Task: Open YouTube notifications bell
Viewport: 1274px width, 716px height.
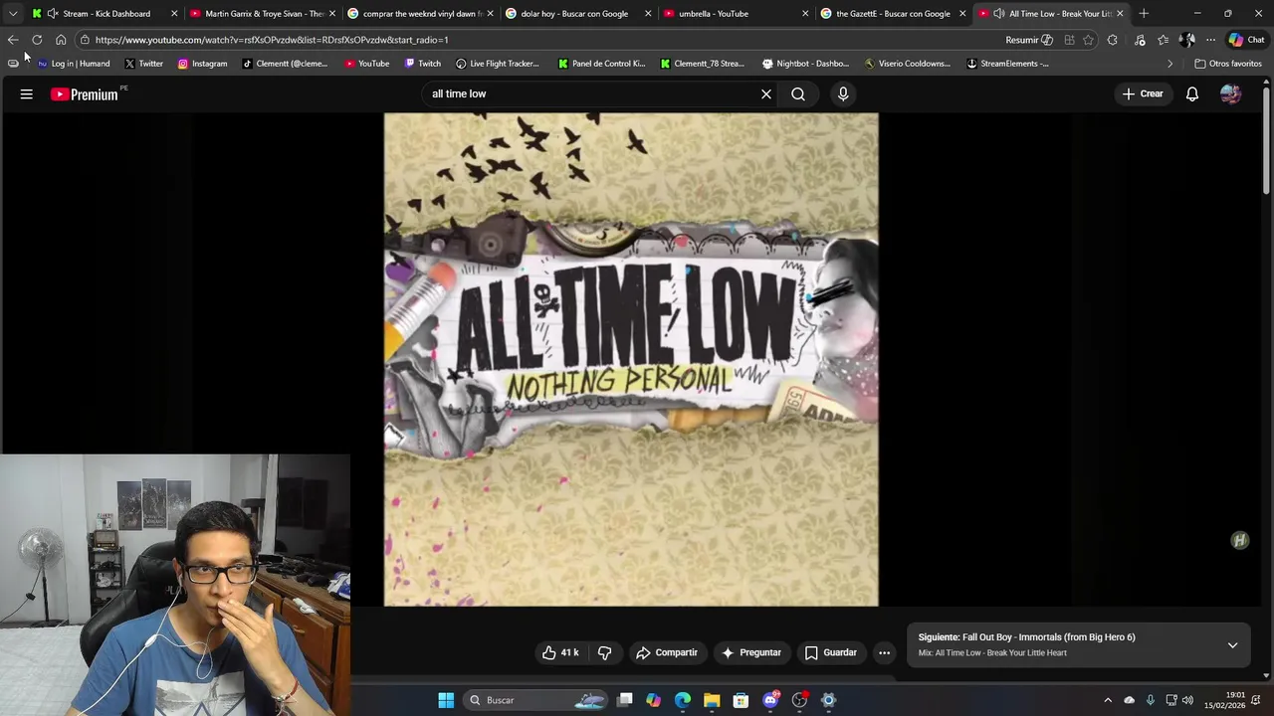Action: click(x=1192, y=94)
